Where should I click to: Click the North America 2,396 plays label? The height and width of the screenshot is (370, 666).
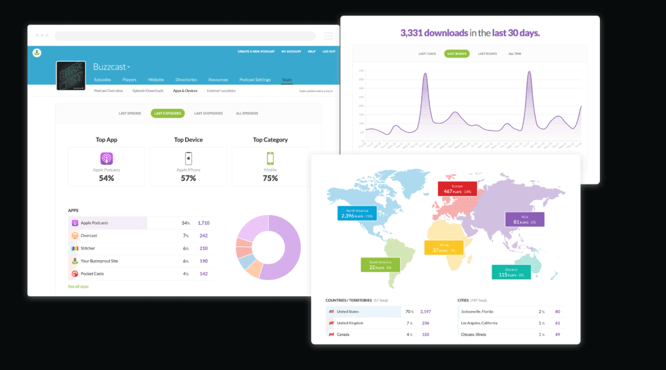coord(357,214)
